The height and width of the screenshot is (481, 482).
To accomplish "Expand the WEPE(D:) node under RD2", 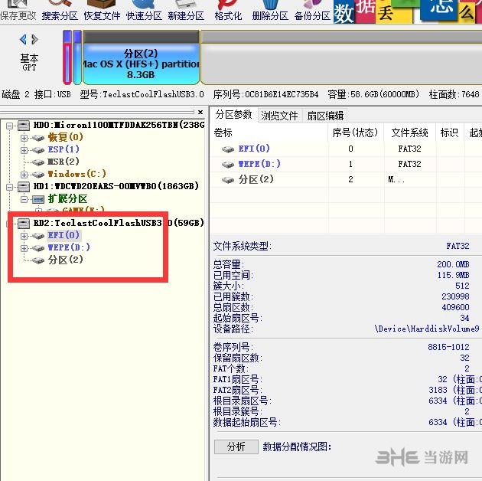I will (24, 248).
